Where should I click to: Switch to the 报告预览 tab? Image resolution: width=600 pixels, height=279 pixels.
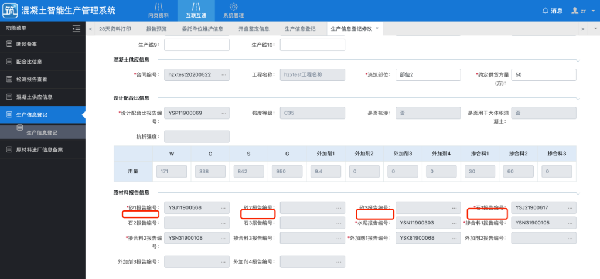point(156,29)
